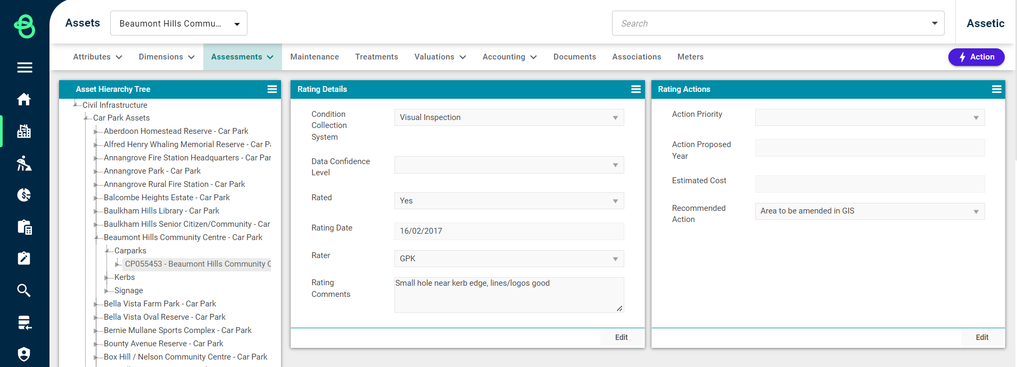Open the magnifier search icon in sidebar
This screenshot has width=1017, height=367.
pyautogui.click(x=24, y=291)
